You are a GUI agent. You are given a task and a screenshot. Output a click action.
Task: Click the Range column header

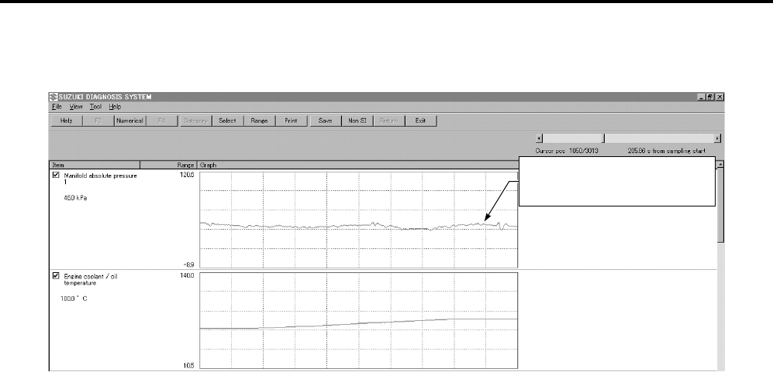pos(168,166)
